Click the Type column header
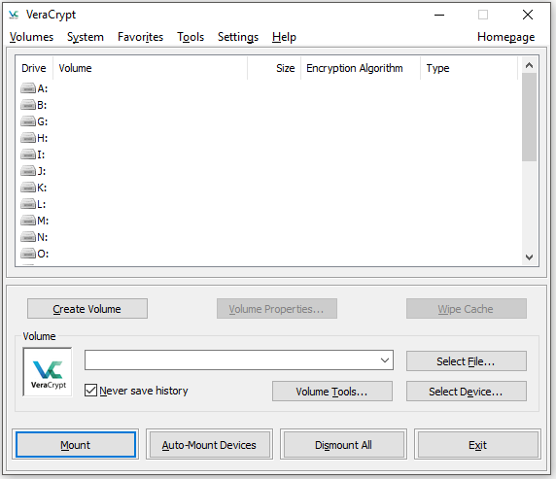Image resolution: width=556 pixels, height=479 pixels. [469, 68]
